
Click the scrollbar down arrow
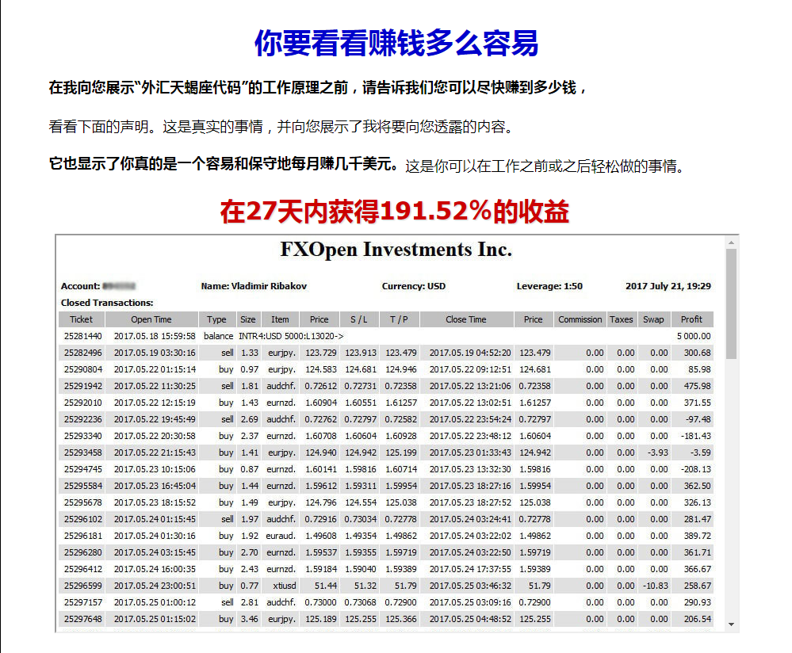coord(731,624)
